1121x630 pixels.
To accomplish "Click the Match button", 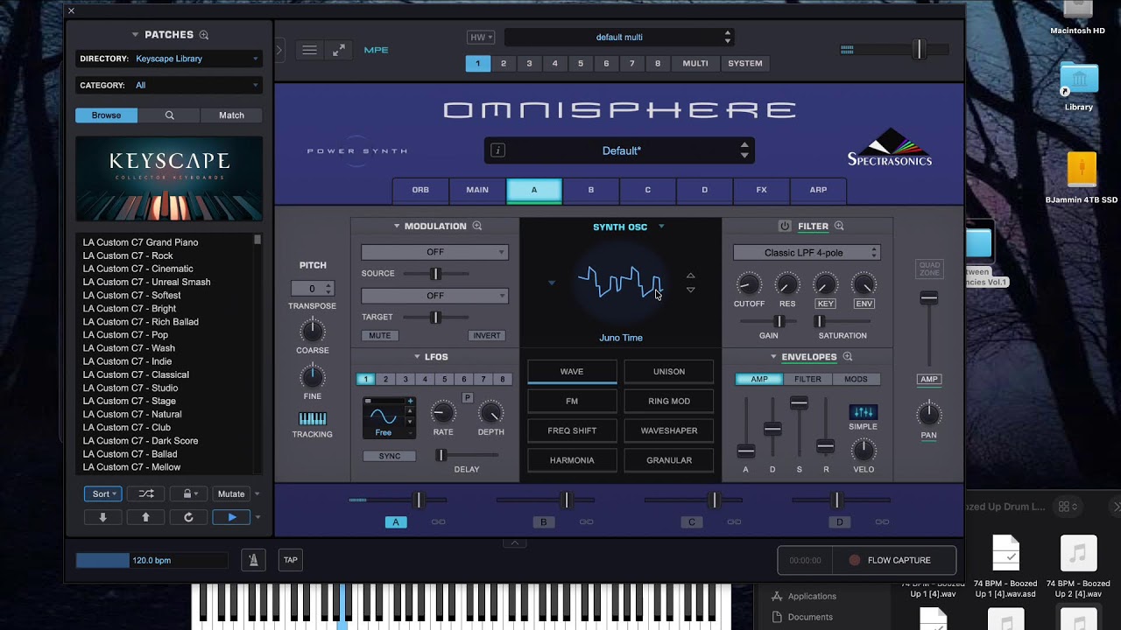I will 231,115.
